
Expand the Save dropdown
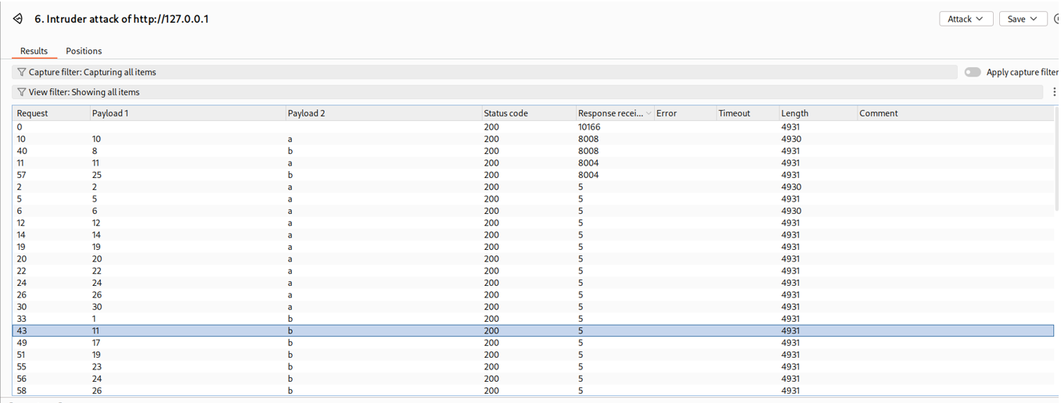(1023, 19)
